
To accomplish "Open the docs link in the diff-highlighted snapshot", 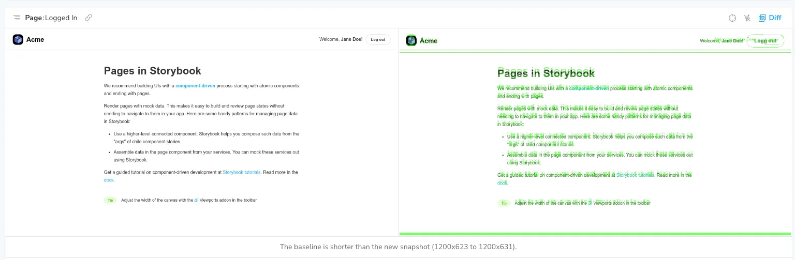I will coord(502,183).
